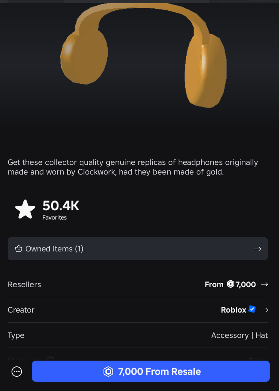The width and height of the screenshot is (279, 391).
Task: Click the blue verified badge next to Roblox
Action: click(x=252, y=309)
